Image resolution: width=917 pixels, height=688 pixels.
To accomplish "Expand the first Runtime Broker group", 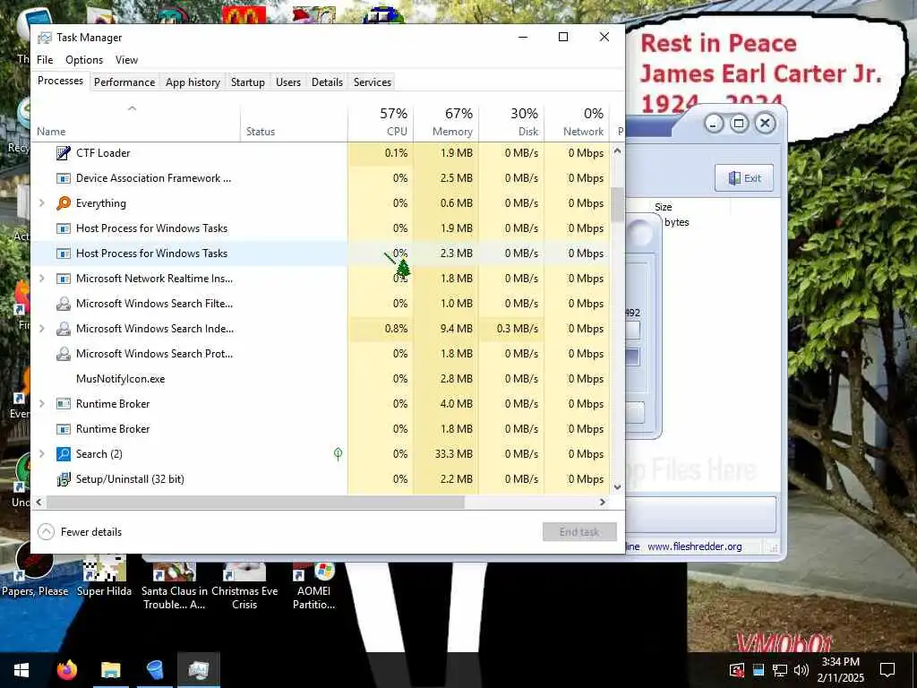I will tap(41, 404).
